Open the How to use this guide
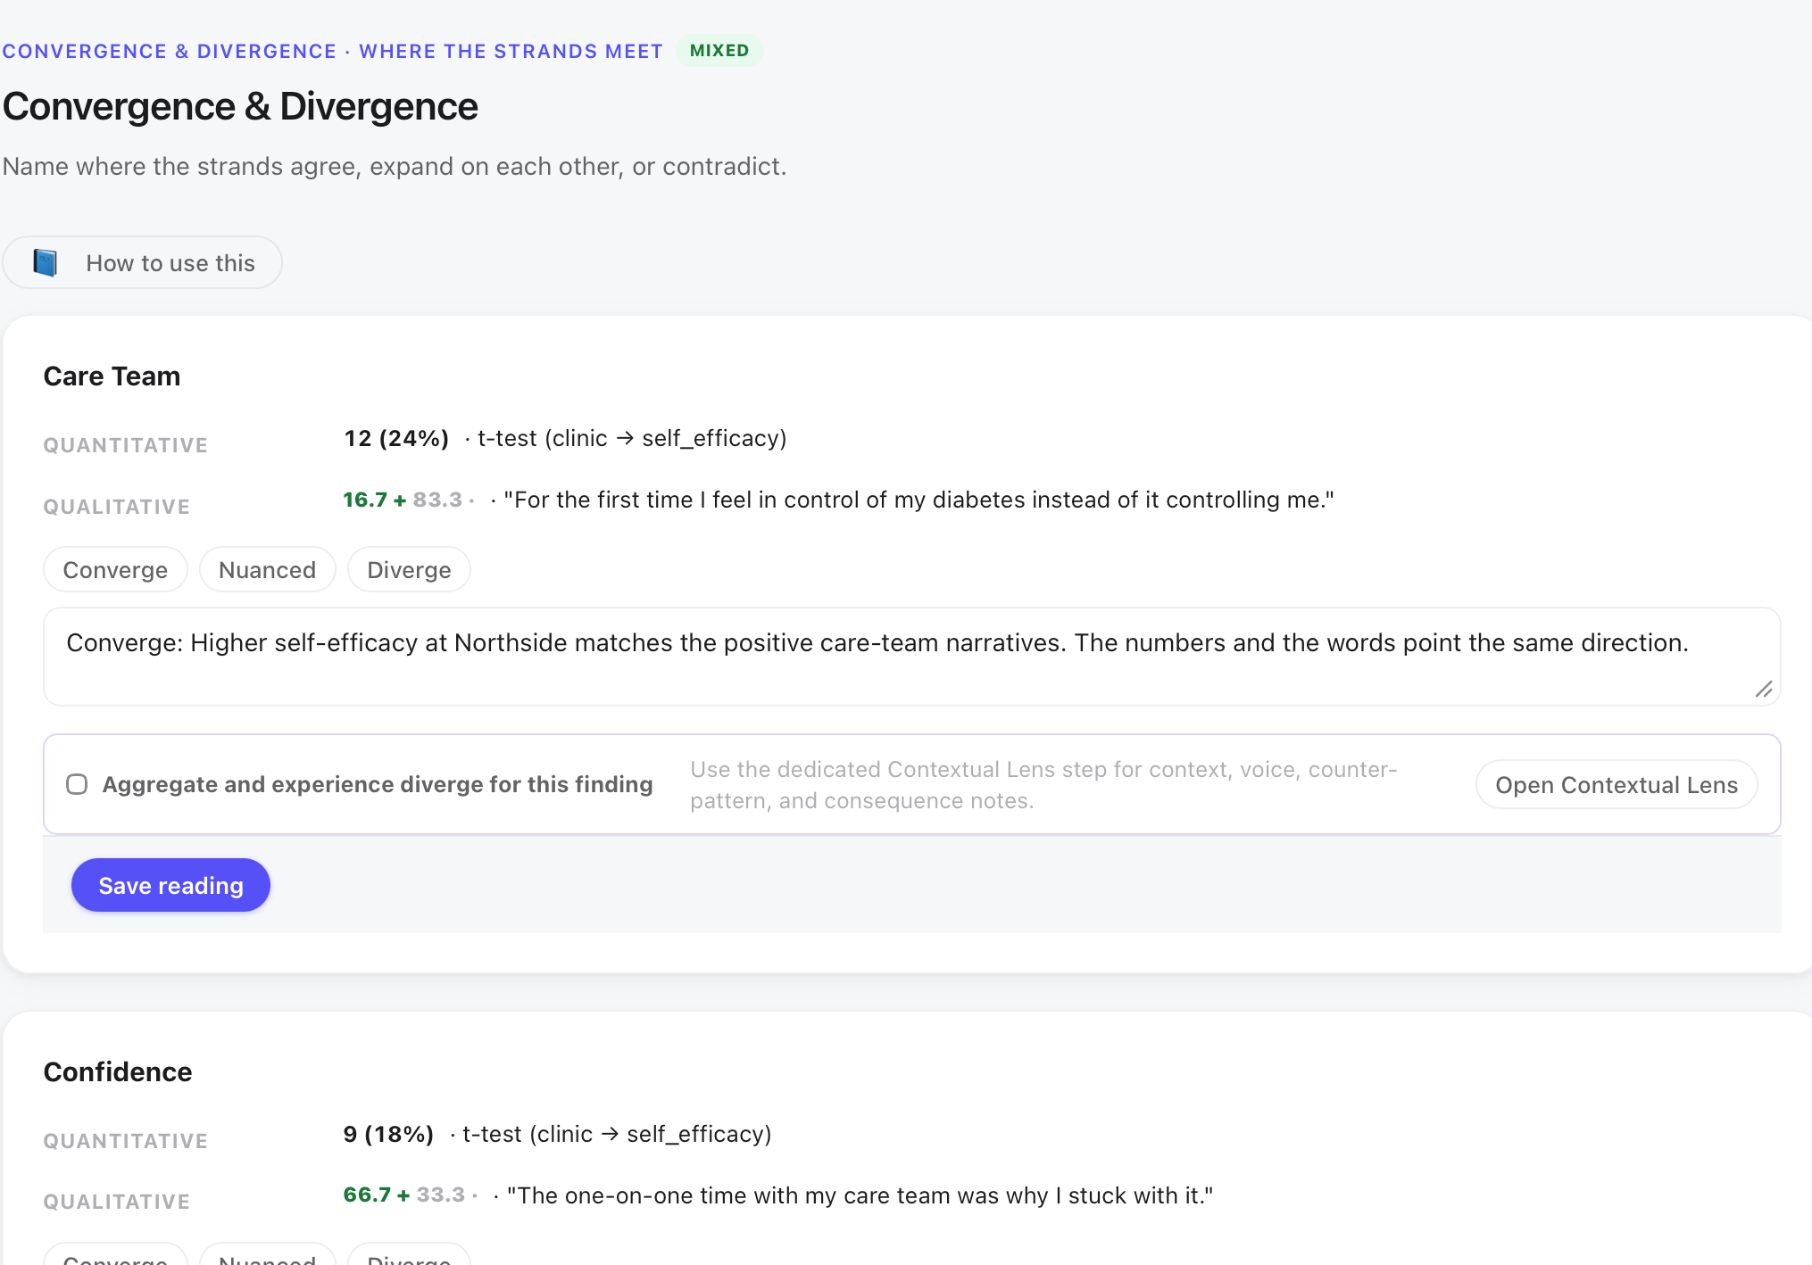Image resolution: width=1812 pixels, height=1265 pixels. click(142, 263)
